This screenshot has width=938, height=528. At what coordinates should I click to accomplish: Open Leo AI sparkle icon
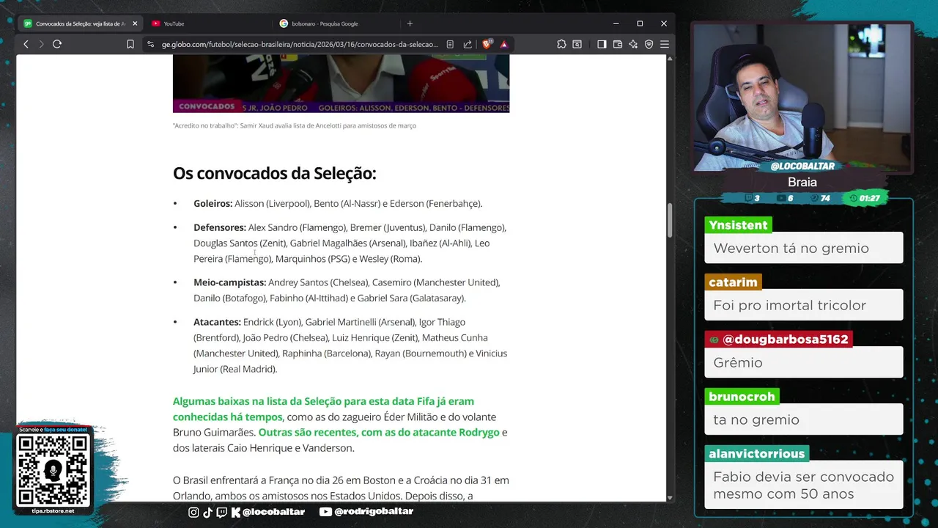[633, 44]
